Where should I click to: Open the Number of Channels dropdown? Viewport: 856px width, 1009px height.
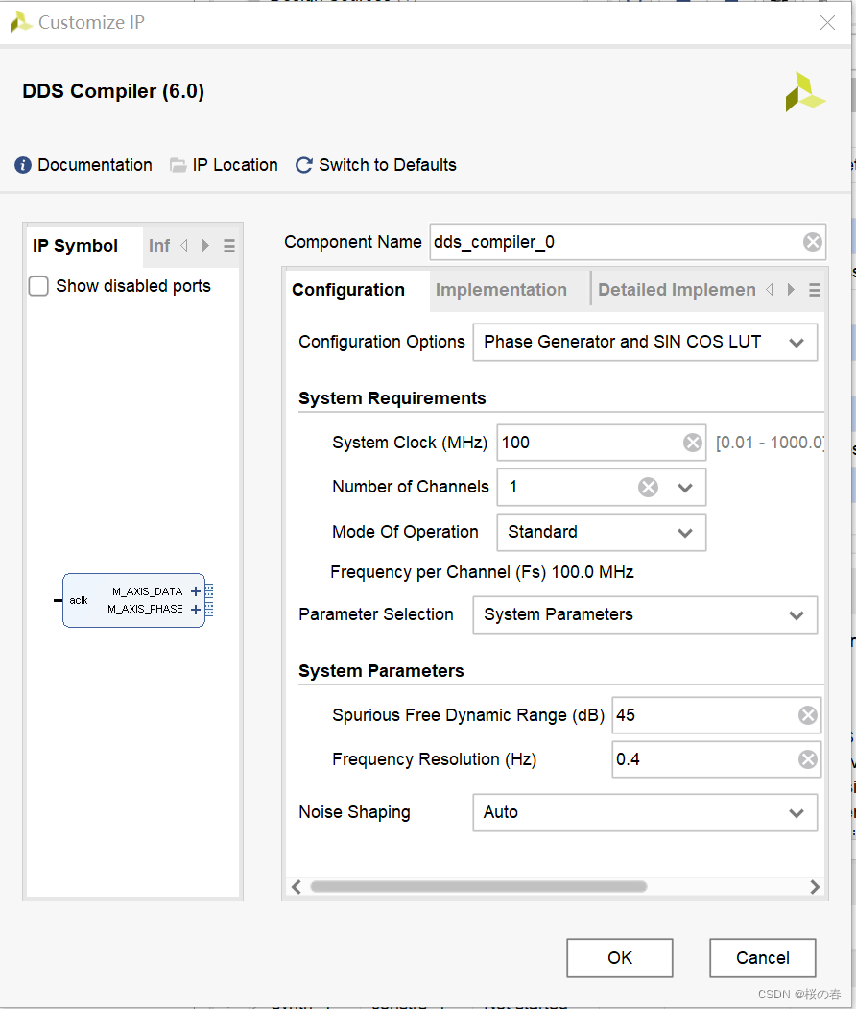click(x=685, y=488)
